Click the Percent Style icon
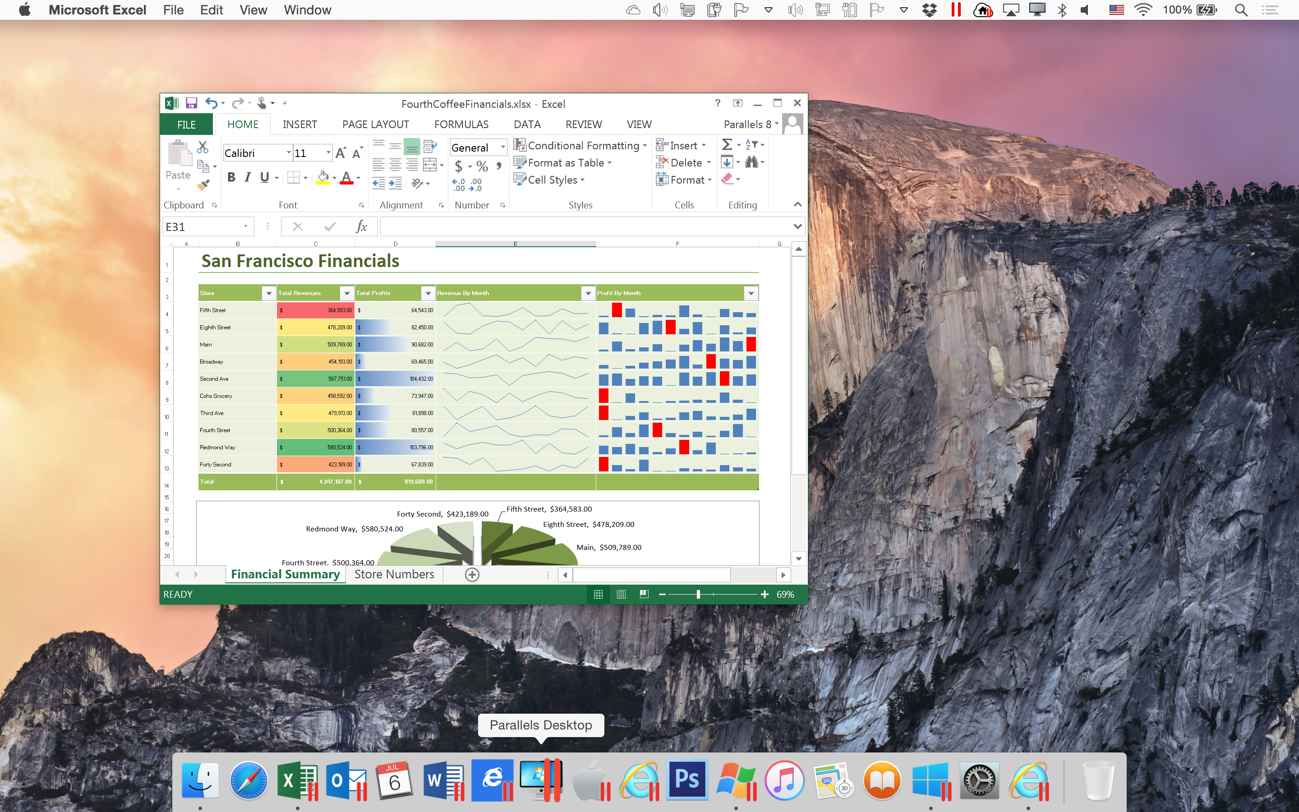Image resolution: width=1299 pixels, height=812 pixels. coord(482,166)
